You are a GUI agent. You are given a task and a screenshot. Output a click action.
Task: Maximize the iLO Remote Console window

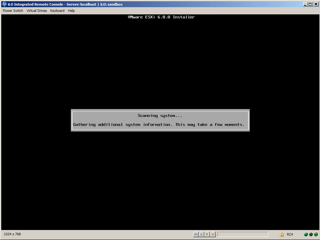coord(310,4)
